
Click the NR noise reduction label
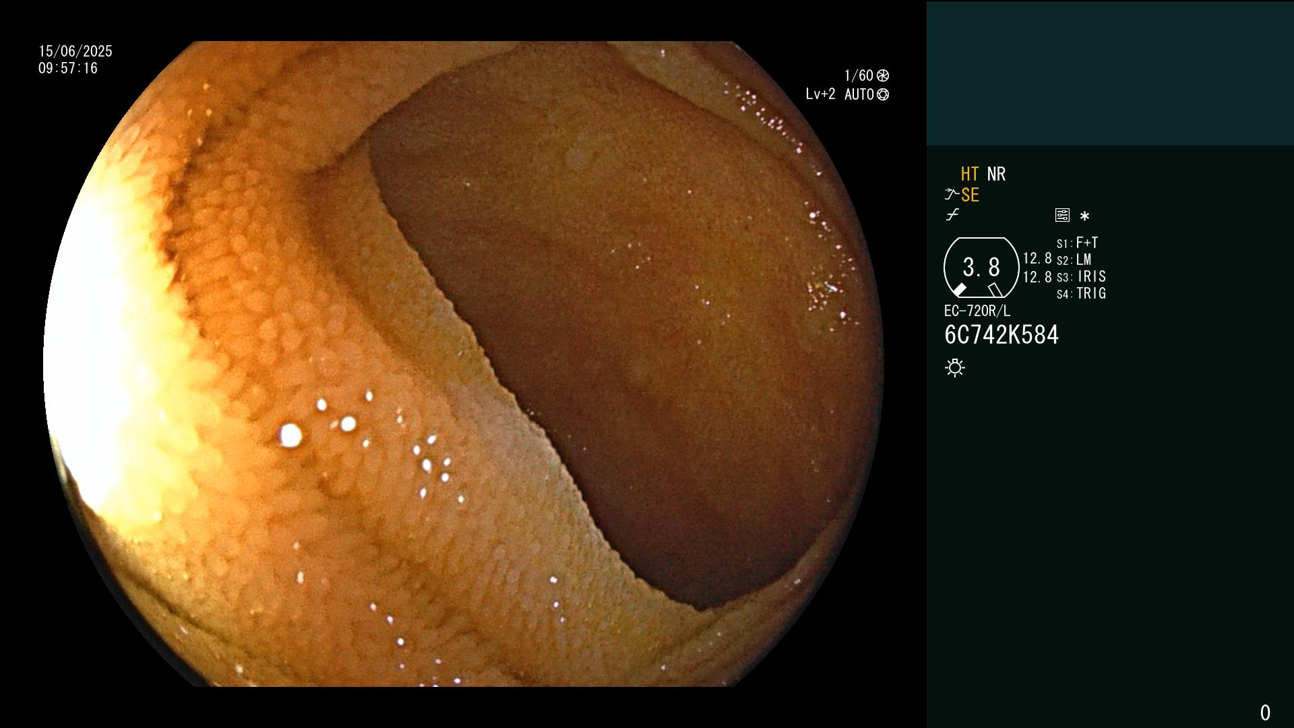click(996, 174)
